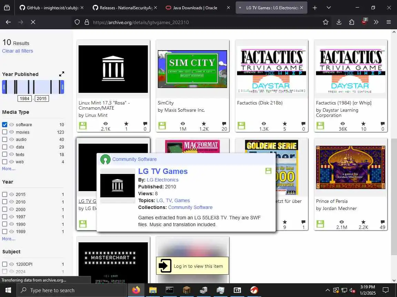
Task: Click the reviews icon on SimCity card
Action: click(x=224, y=123)
